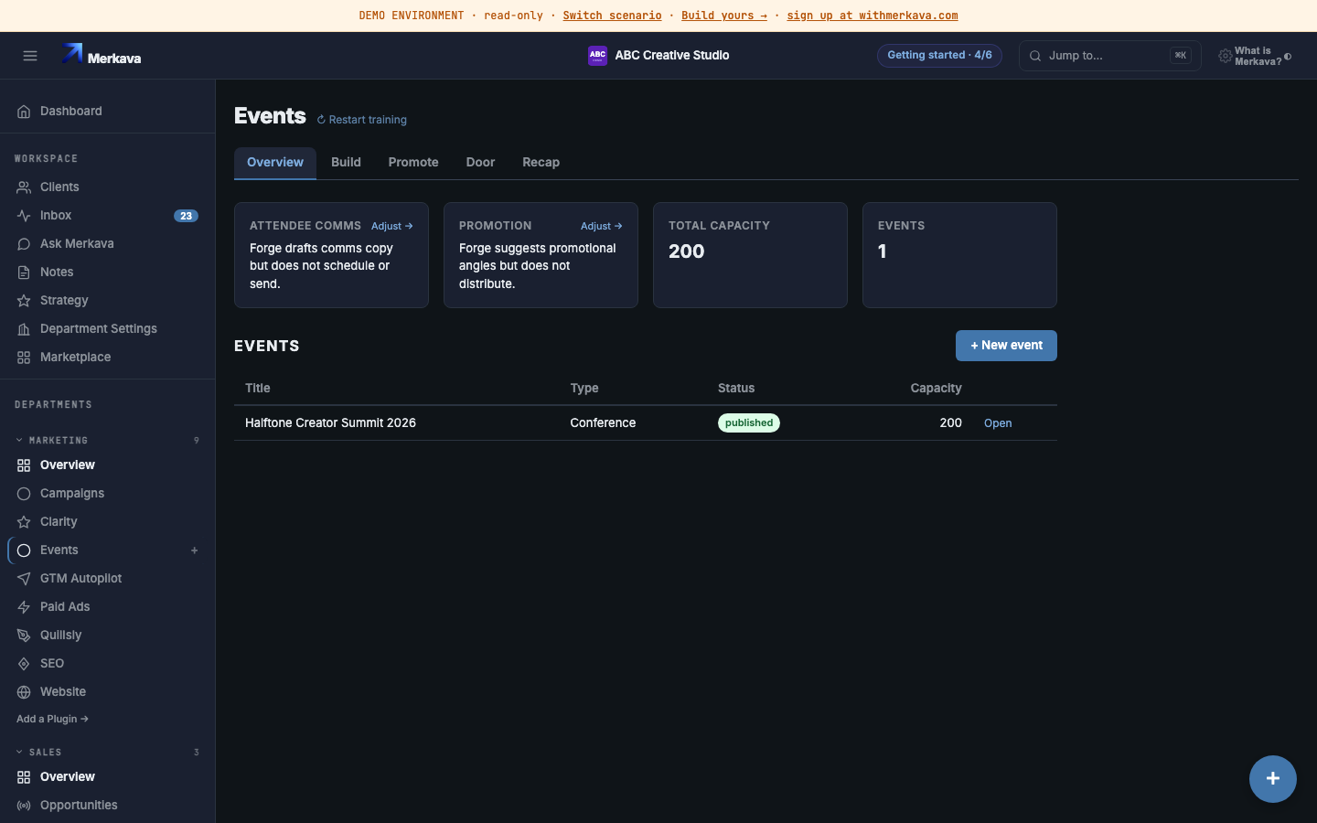Go to the Door tab
Viewport: 1317px width, 823px height.
pos(480,163)
